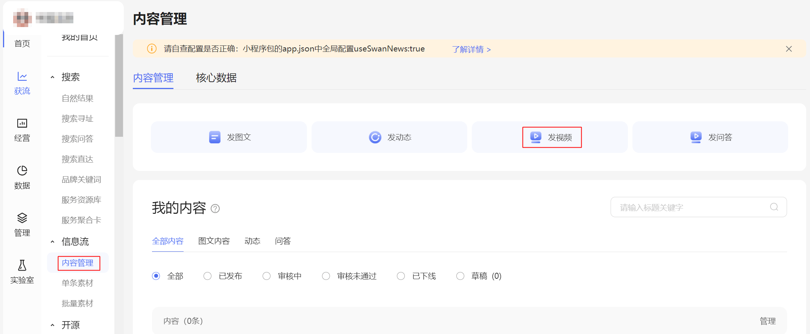Select the 草稿 (0) radio button
810x334 pixels.
[x=460, y=276]
